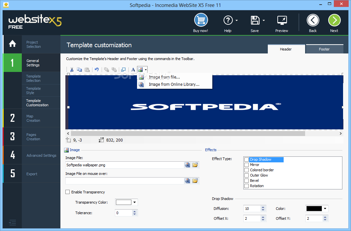This screenshot has width=351, height=231.
Task: Expand the Insert Image dropdown arrow
Action: point(146,70)
